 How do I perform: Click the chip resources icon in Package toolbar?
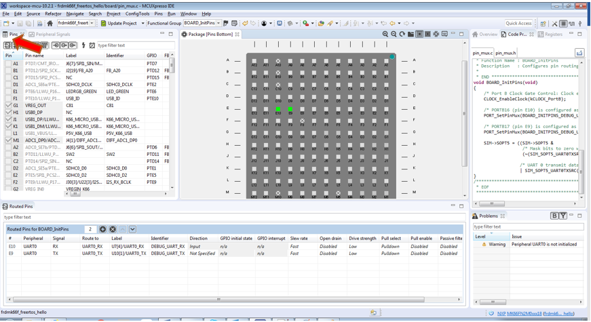click(x=436, y=34)
